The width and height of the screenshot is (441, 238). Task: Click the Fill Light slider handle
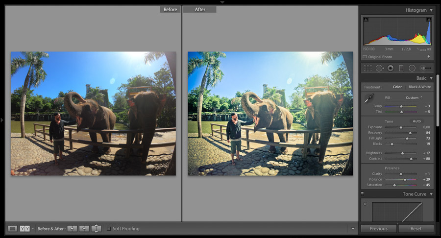[407, 138]
